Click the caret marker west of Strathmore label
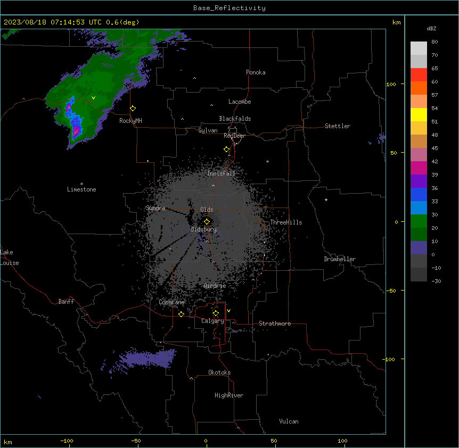Viewport: 459px width, 448px height. point(234,322)
